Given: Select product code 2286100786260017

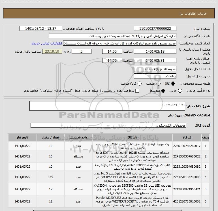Looking at the screenshot, I should pyautogui.click(x=187, y=146).
